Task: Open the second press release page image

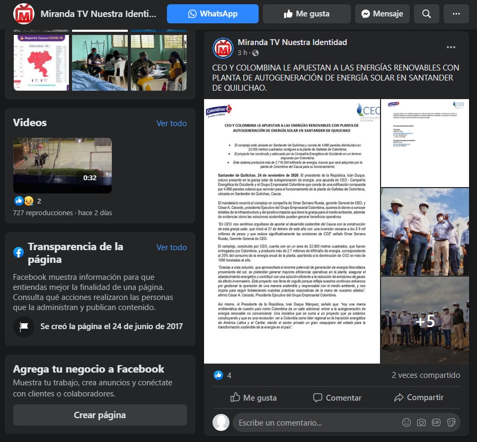Action: tap(425, 143)
